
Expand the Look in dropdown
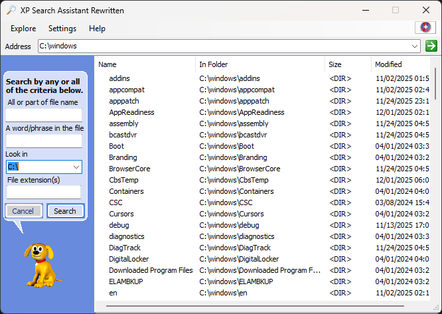click(x=76, y=167)
